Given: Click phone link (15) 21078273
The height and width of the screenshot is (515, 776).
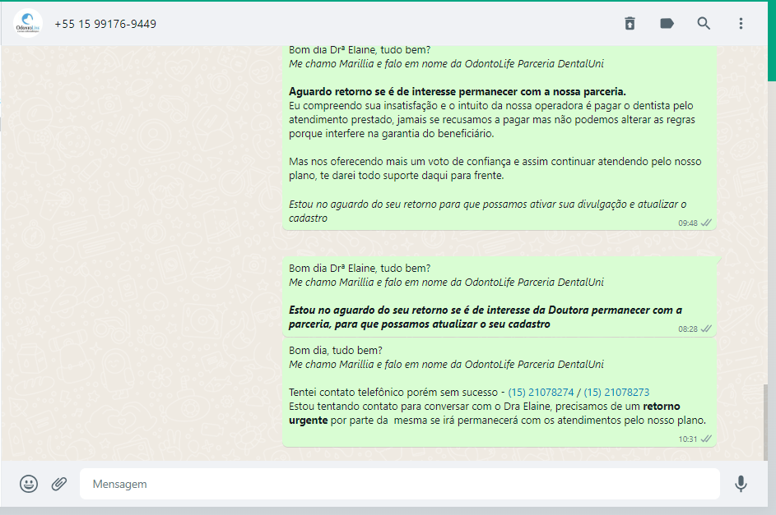Looking at the screenshot, I should (616, 393).
